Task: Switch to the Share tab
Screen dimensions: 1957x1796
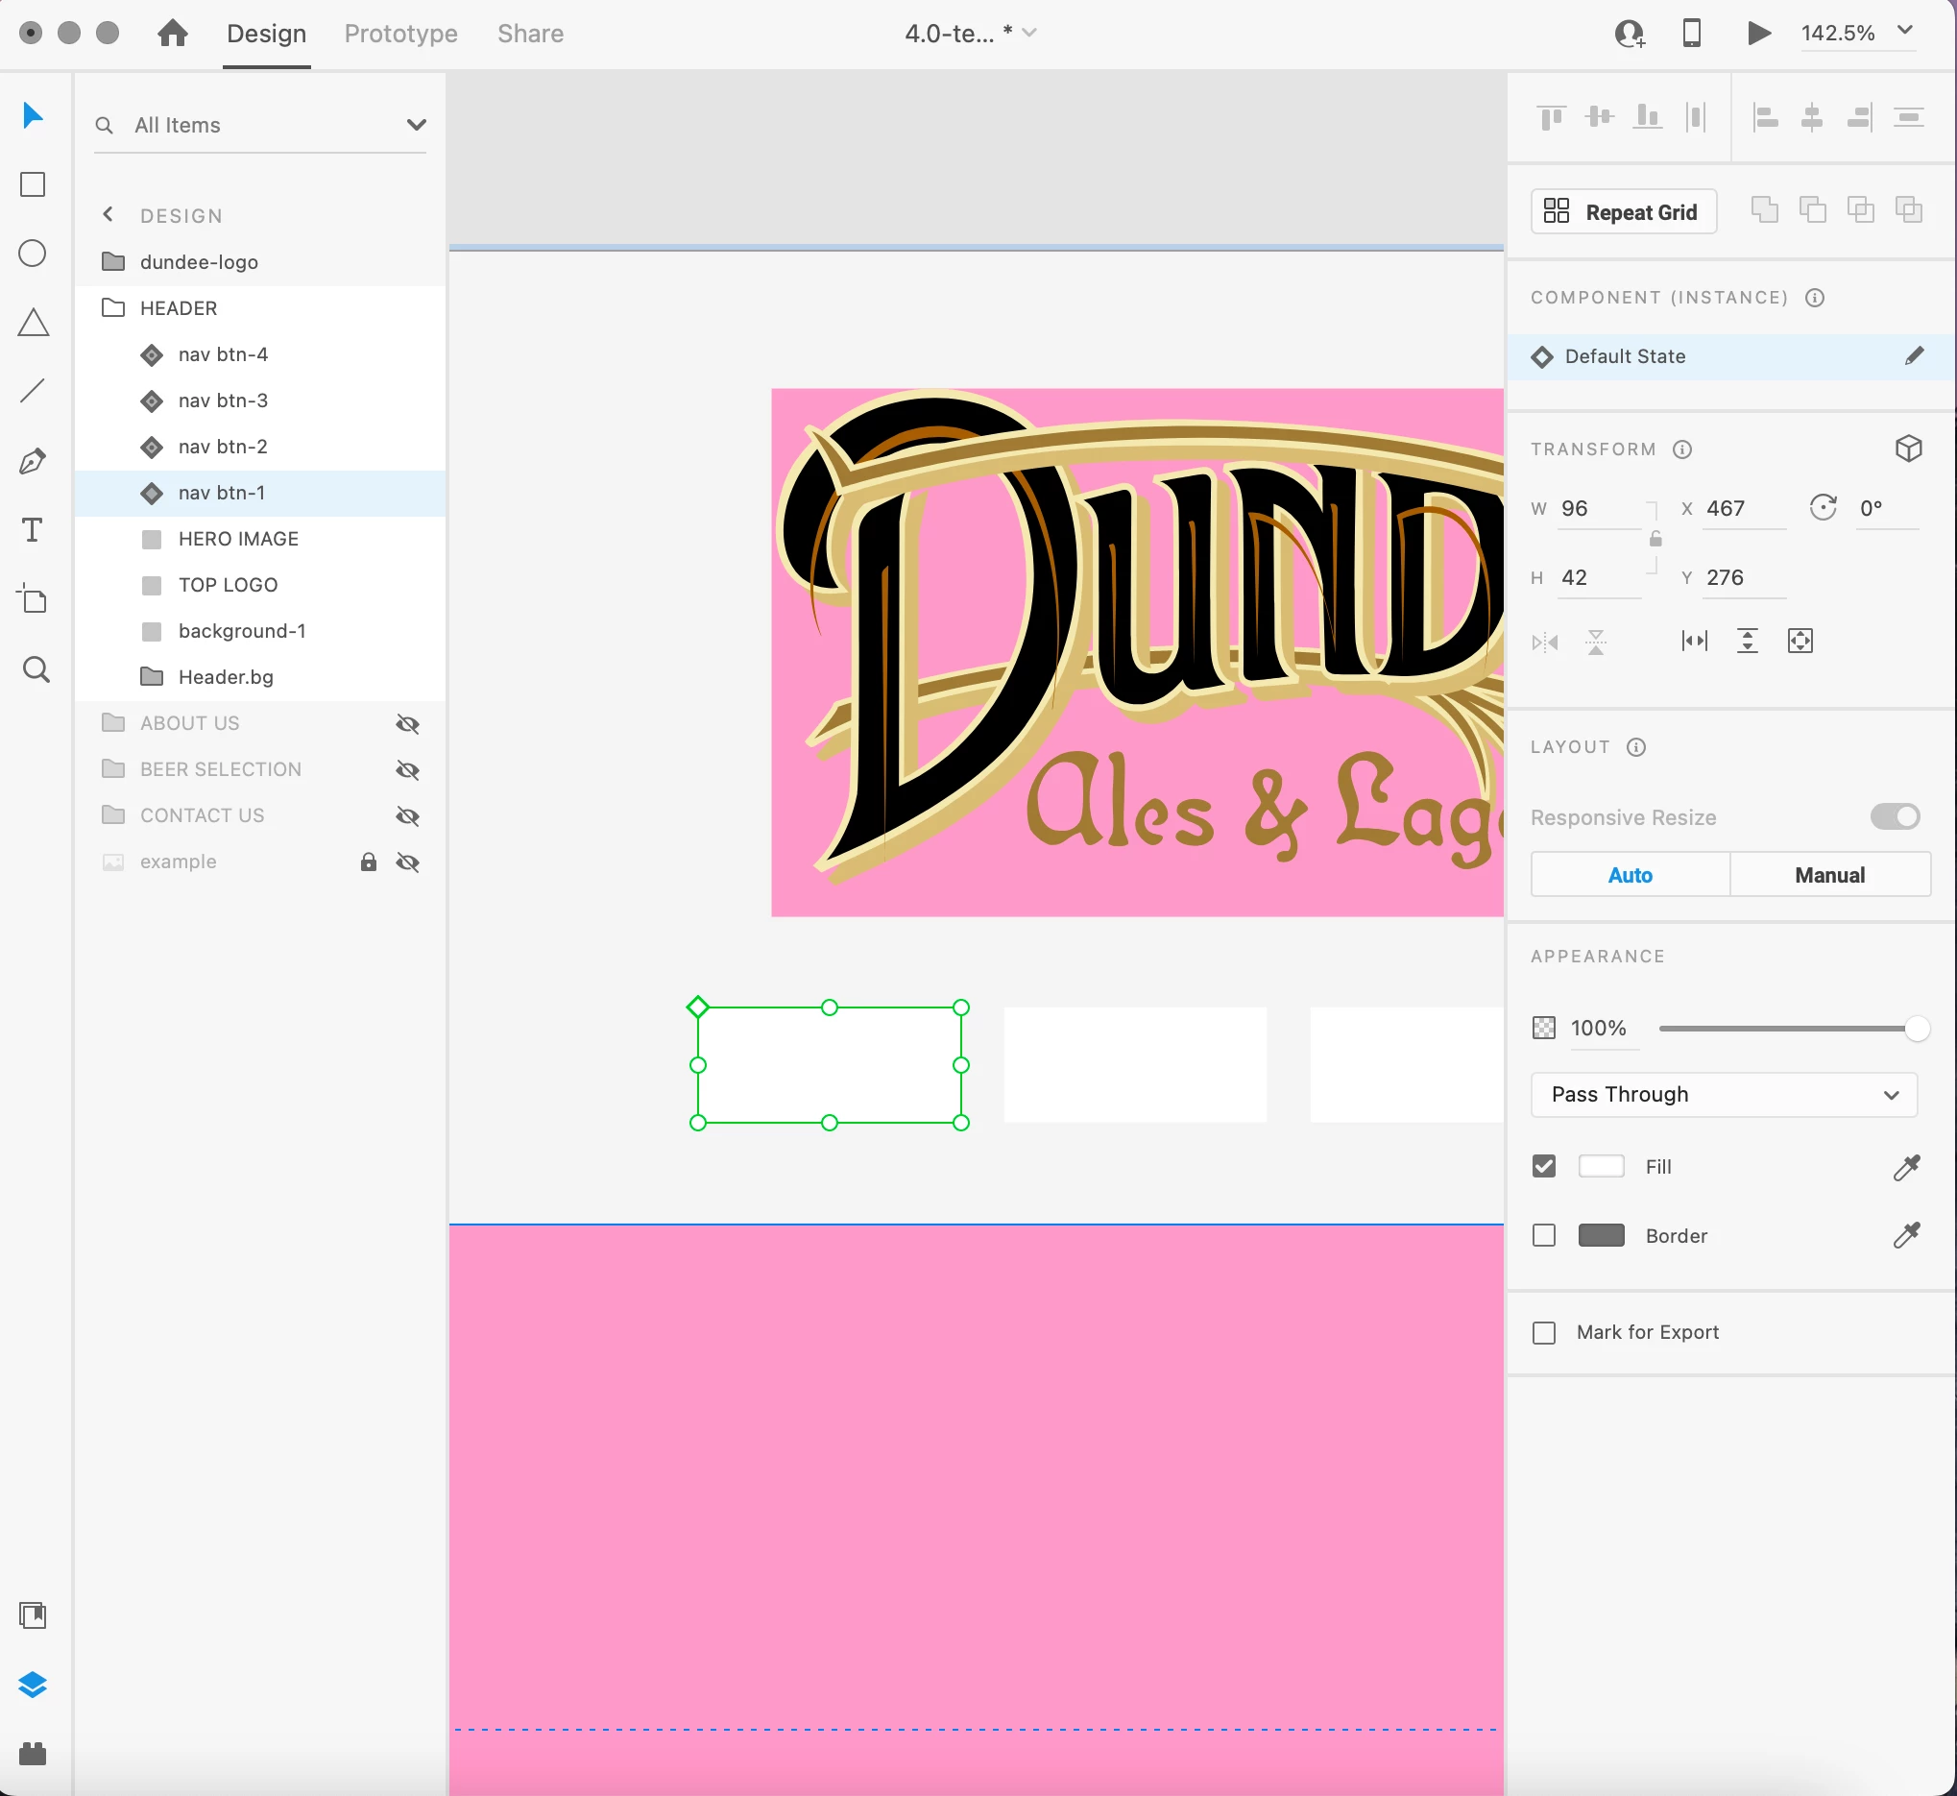Action: tap(529, 33)
